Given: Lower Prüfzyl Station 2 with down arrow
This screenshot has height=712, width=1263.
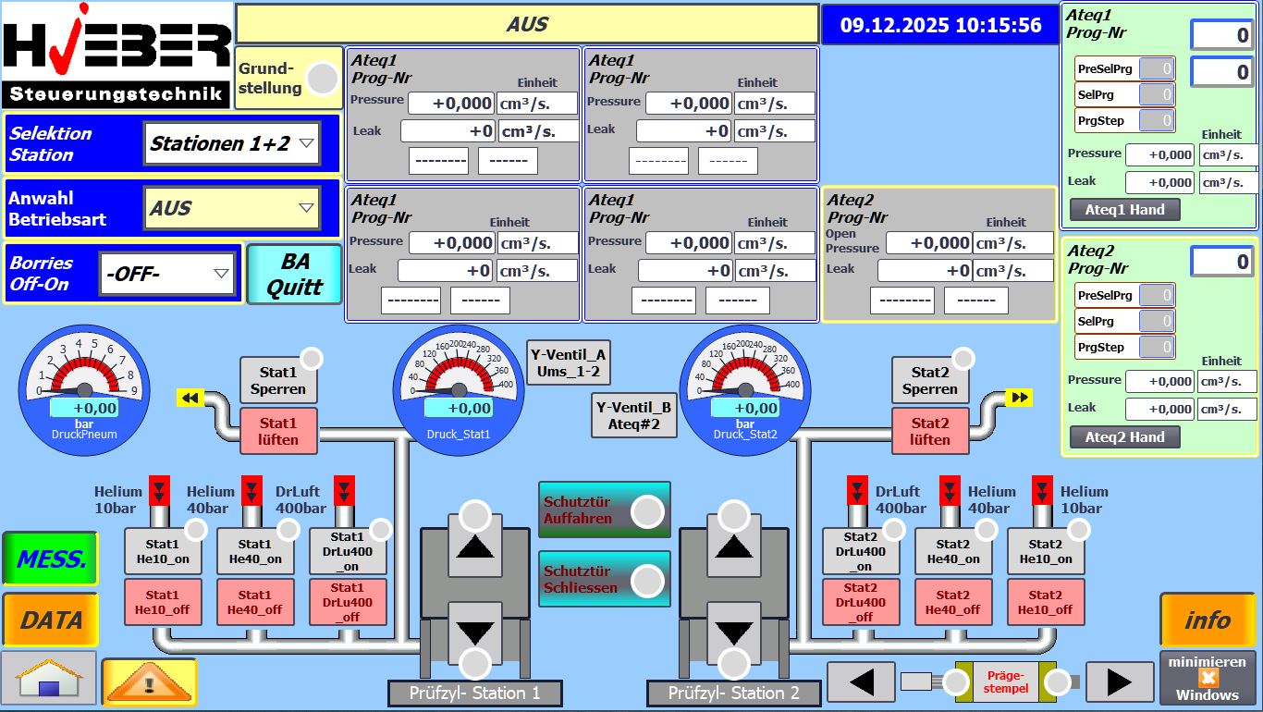Looking at the screenshot, I should 734,633.
